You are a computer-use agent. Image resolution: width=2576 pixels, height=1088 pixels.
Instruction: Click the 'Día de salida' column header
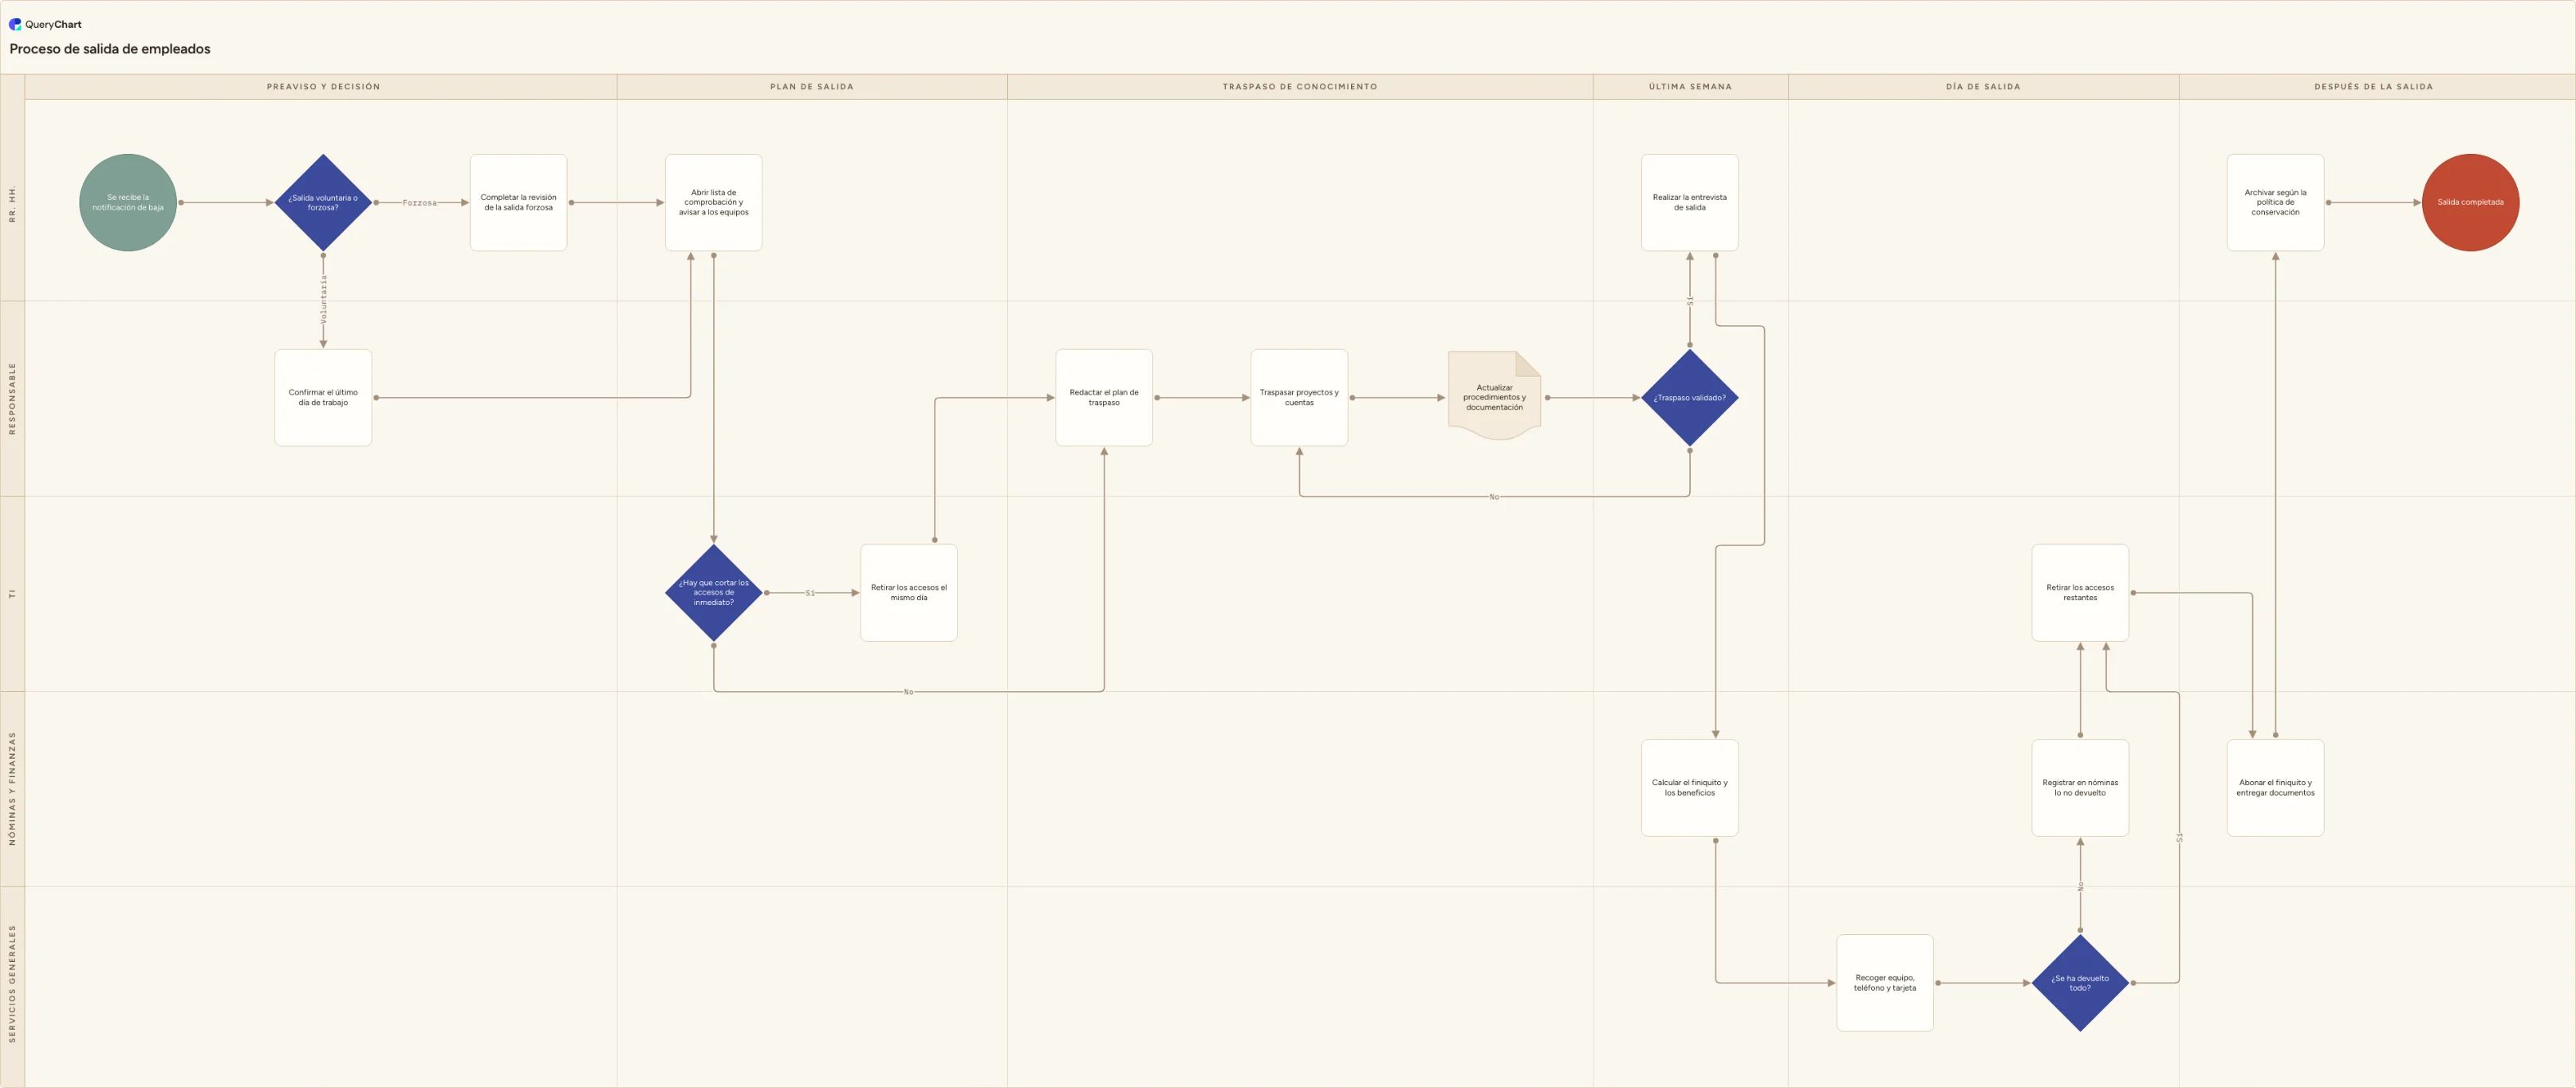pyautogui.click(x=1983, y=87)
